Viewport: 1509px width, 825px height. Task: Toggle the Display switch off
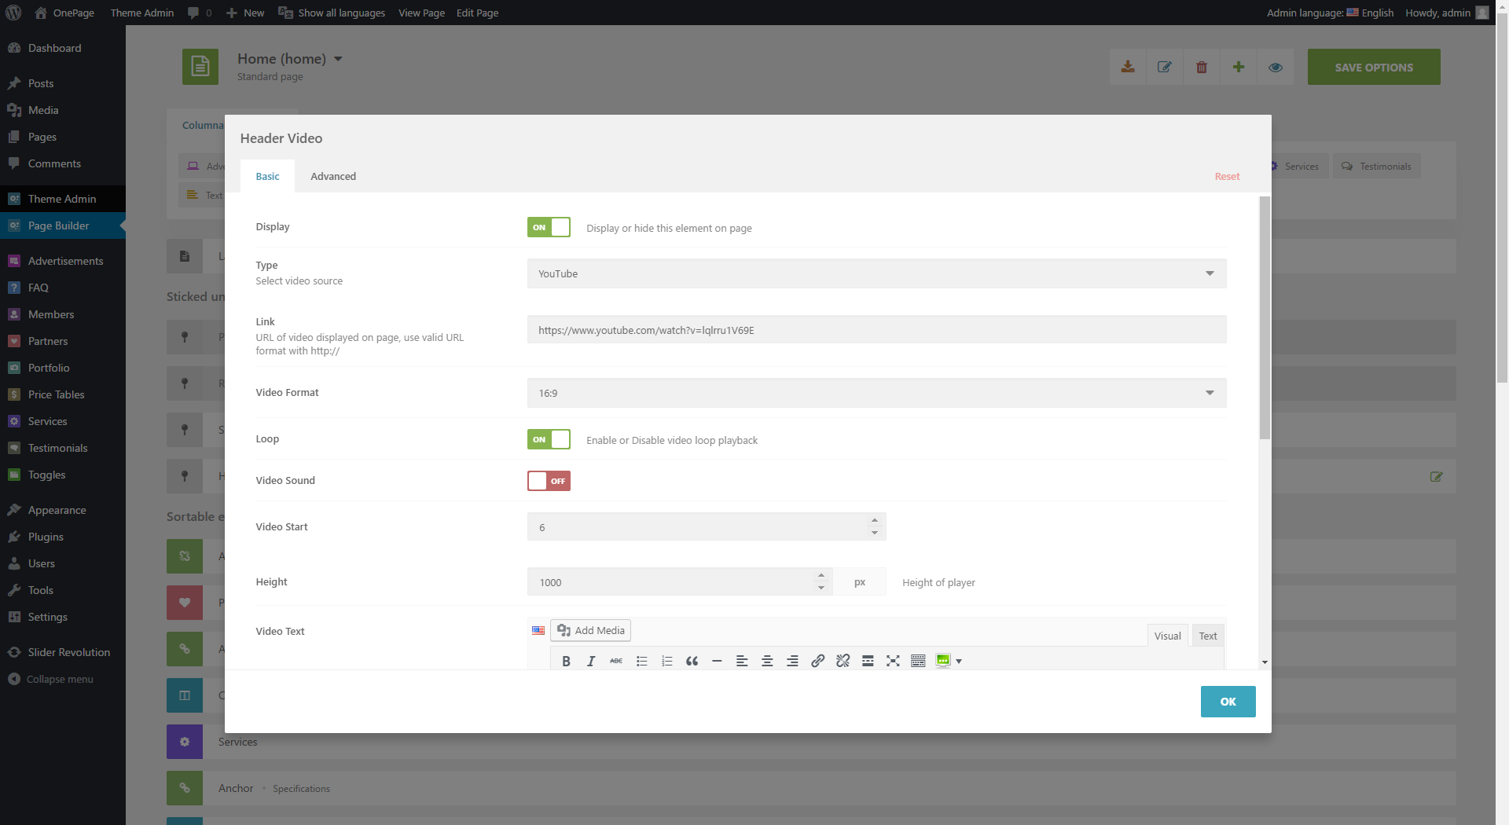point(549,227)
